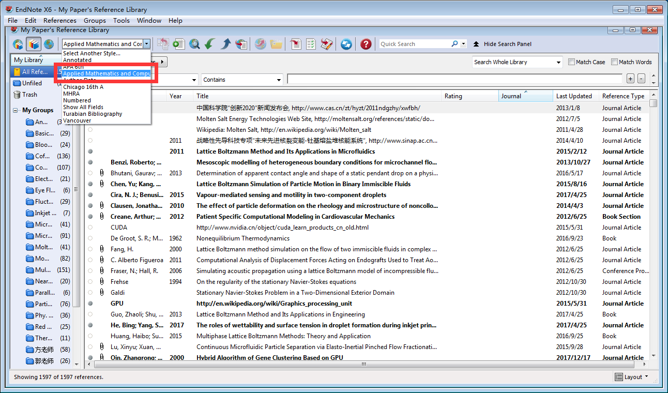Open the Window menu
This screenshot has width=668, height=393.
coord(149,21)
